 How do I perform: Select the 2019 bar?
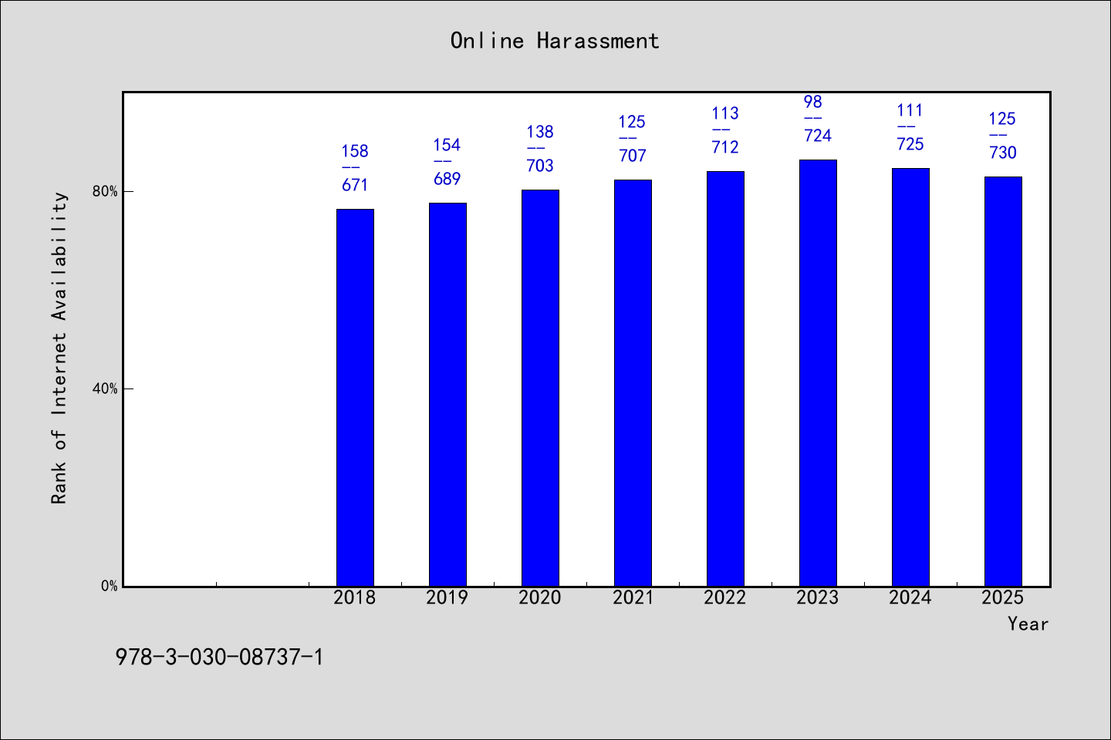coord(447,395)
